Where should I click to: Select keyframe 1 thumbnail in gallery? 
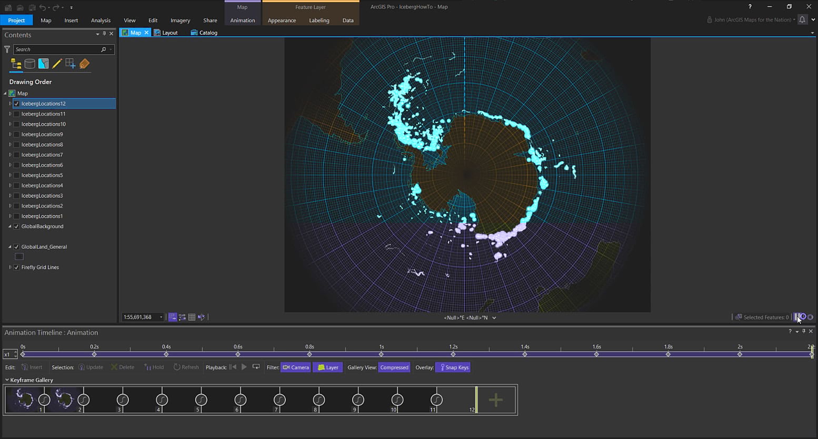click(24, 400)
